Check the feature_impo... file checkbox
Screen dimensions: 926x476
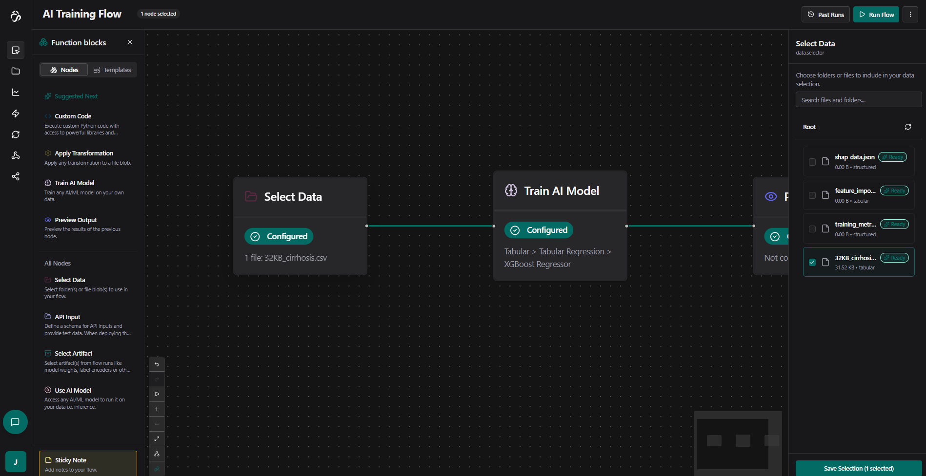click(x=812, y=195)
